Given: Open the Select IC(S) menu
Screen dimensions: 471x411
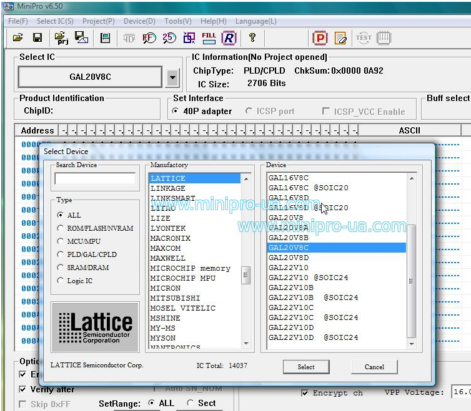Looking at the screenshot, I should pos(55,21).
